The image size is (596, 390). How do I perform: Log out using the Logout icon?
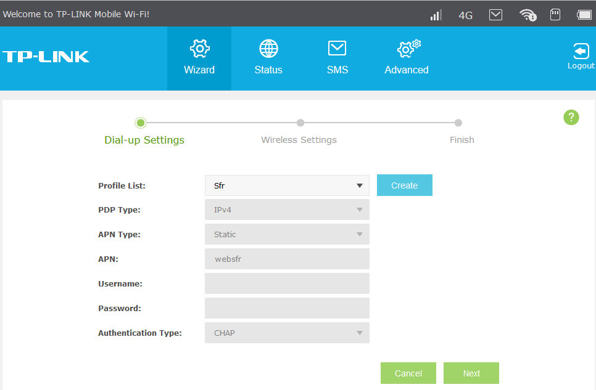581,56
